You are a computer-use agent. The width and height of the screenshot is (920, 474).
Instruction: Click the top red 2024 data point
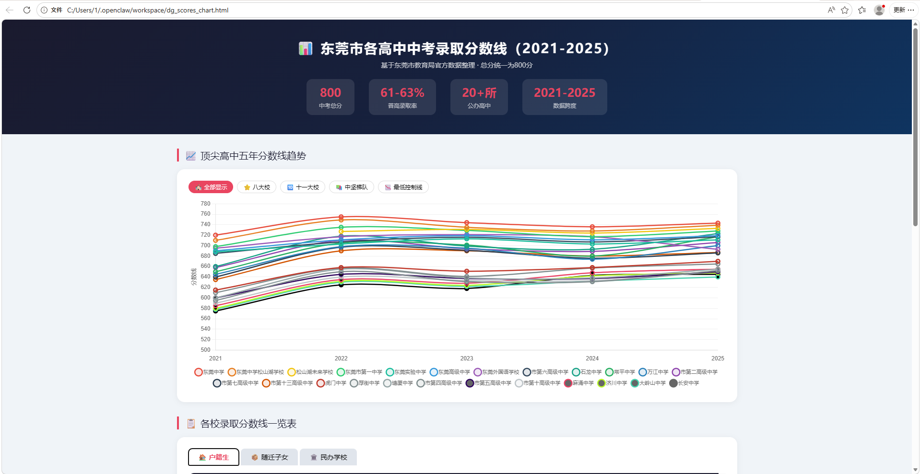(x=592, y=227)
